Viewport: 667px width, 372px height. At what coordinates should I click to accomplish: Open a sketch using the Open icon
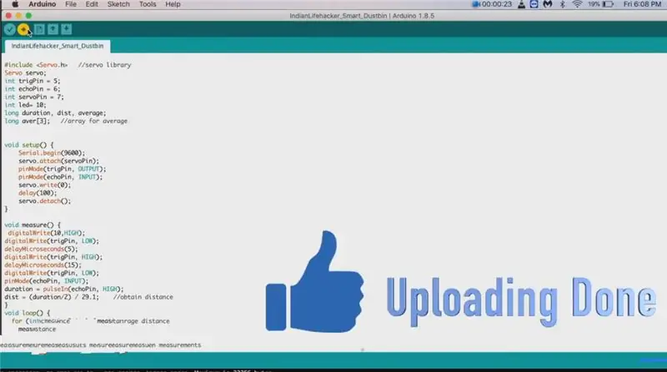coord(53,29)
